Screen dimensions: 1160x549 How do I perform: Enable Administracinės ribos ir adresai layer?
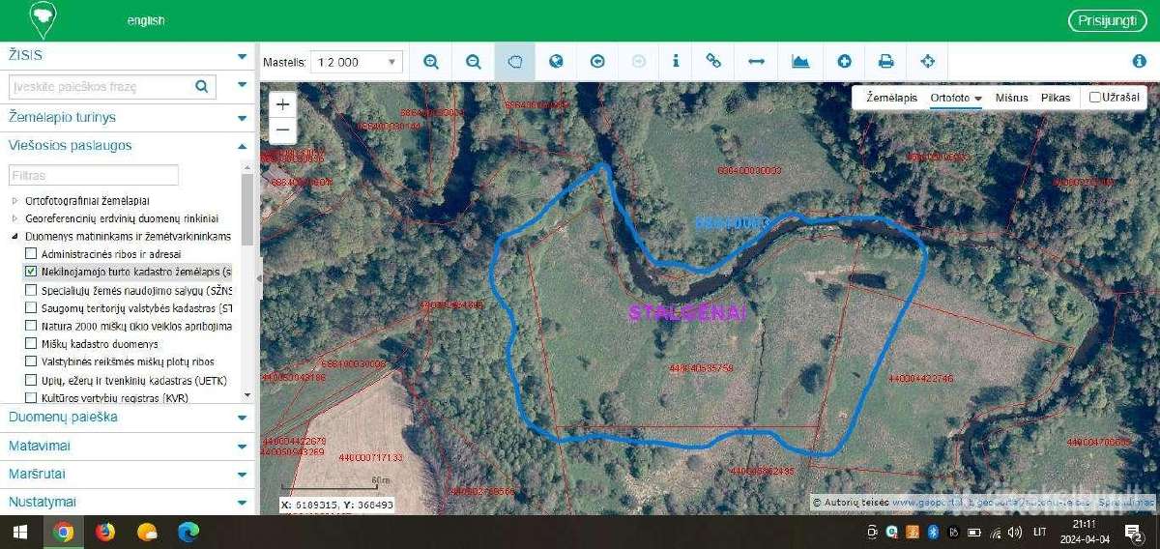[31, 253]
